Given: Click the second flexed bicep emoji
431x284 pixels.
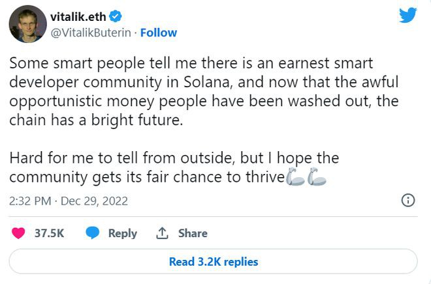Looking at the screenshot, I should (317, 177).
